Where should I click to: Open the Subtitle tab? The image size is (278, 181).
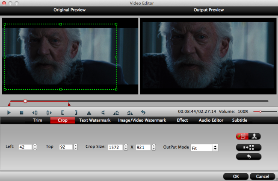click(x=240, y=120)
